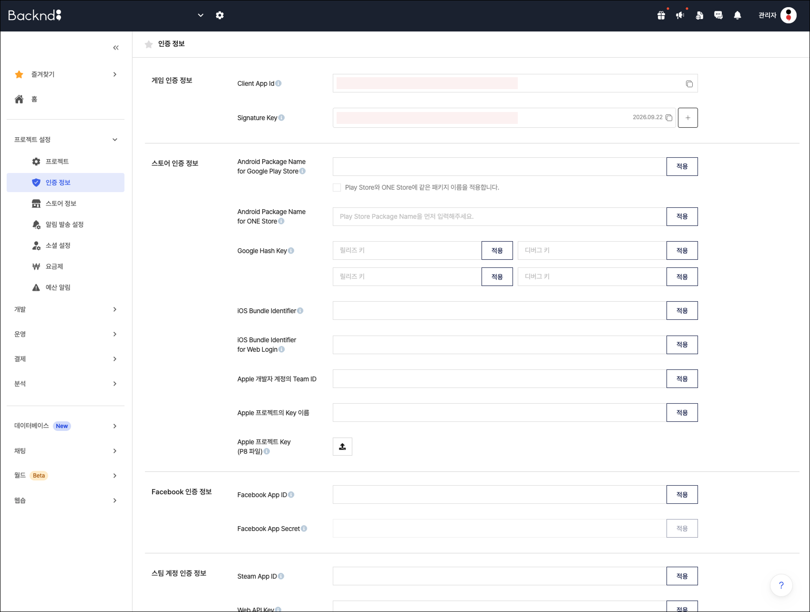This screenshot has height=612, width=810.
Task: Focus iOS Bundle Identifier for Web Login field
Action: (500, 345)
